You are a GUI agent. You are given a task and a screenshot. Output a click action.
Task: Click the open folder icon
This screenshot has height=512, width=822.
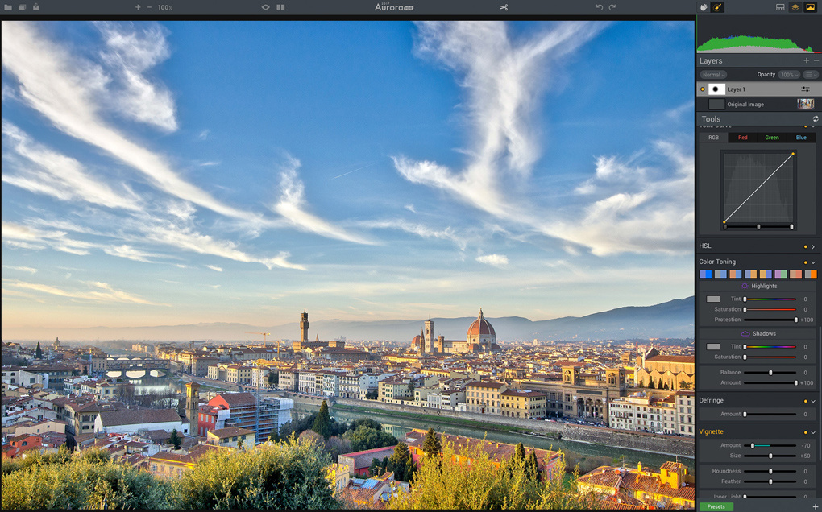point(8,7)
